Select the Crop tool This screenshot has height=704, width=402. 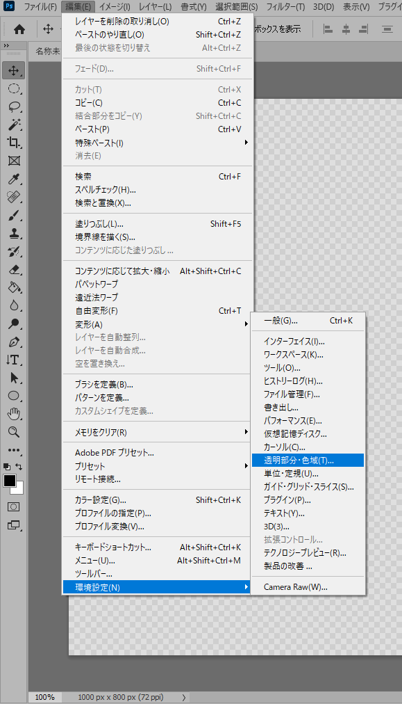14,143
